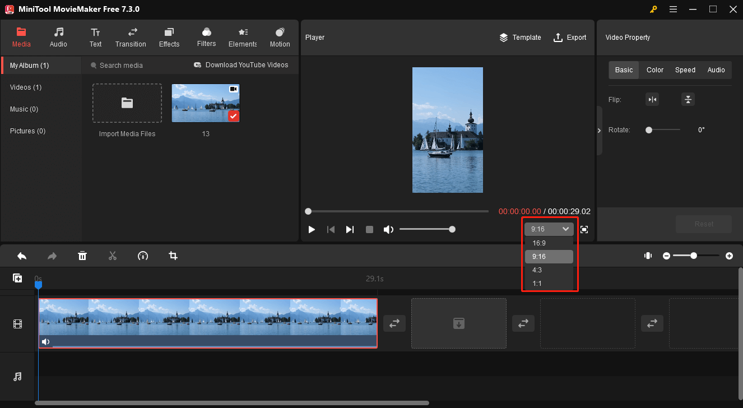743x408 pixels.
Task: Mute the timeline clip audio
Action: [x=45, y=342]
